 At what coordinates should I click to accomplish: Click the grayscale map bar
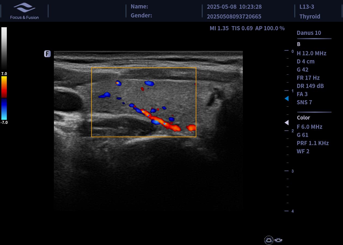(4, 49)
